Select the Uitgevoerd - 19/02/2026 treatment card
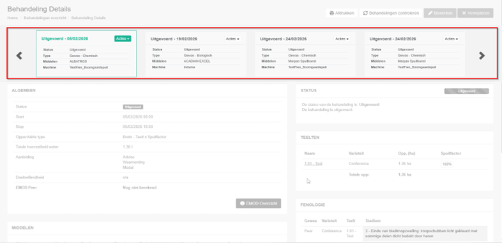Image resolution: width=502 pixels, height=243 pixels. pyautogui.click(x=195, y=54)
